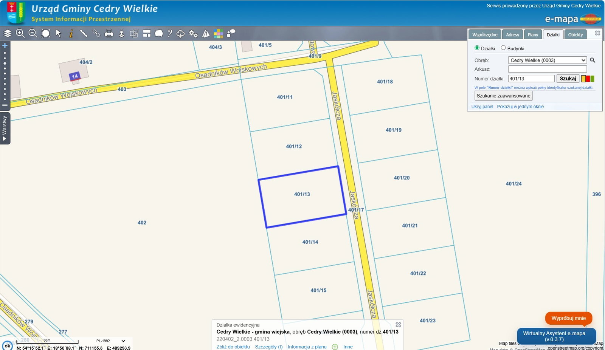Open the gears settings icon

[x=193, y=34]
